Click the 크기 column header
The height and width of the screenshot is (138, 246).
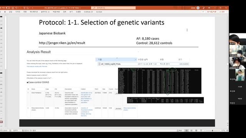point(180,59)
